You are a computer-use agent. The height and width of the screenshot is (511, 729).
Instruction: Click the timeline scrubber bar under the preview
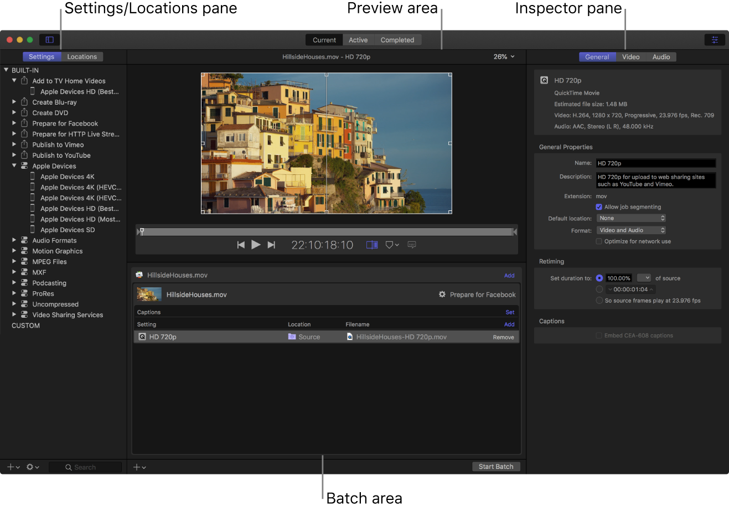click(x=327, y=232)
